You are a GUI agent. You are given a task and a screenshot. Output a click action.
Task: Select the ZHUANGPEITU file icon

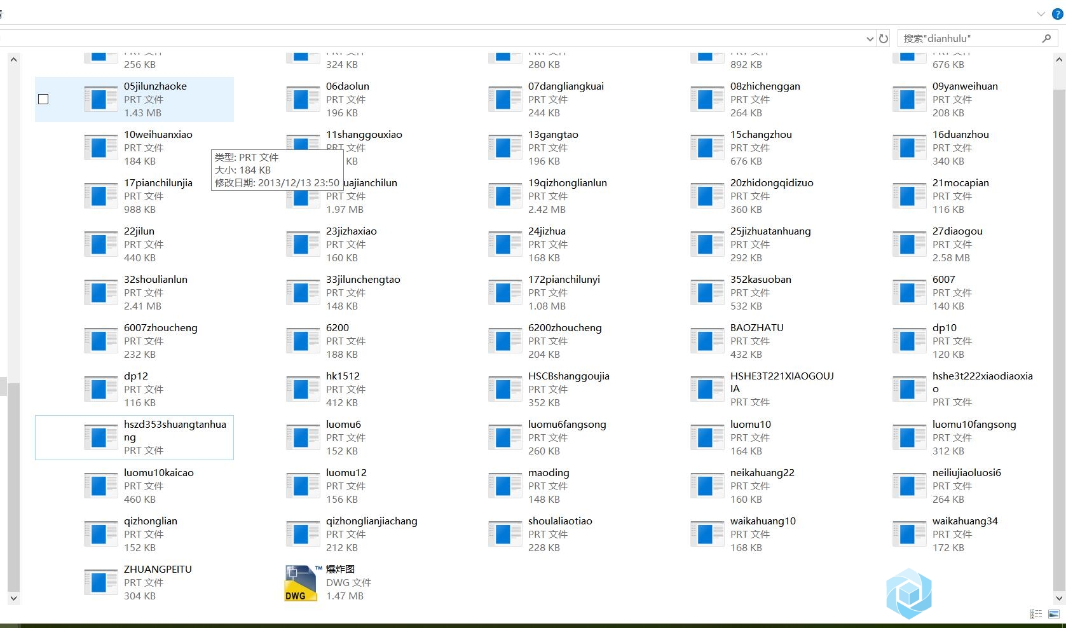[100, 582]
